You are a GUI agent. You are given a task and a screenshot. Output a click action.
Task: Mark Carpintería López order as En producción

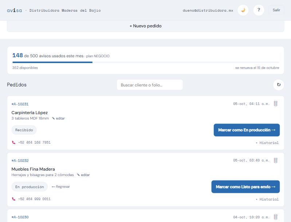point(247,130)
